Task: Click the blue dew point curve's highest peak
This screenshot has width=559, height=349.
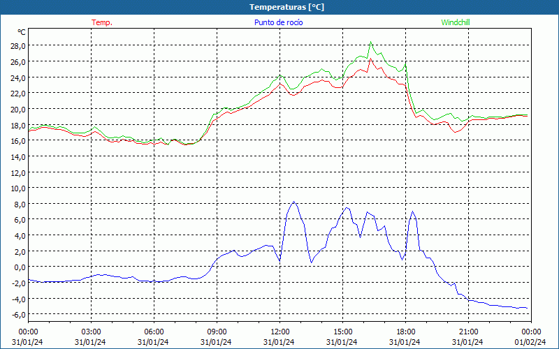Action: (x=293, y=202)
